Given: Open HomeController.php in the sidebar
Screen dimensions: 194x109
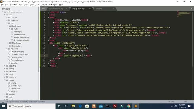Looking at the screenshot, I should (x=22, y=38).
